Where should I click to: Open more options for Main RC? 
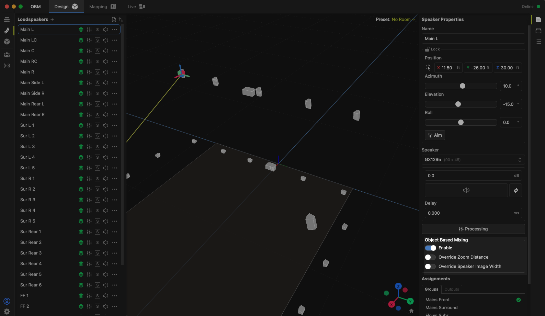(x=115, y=61)
